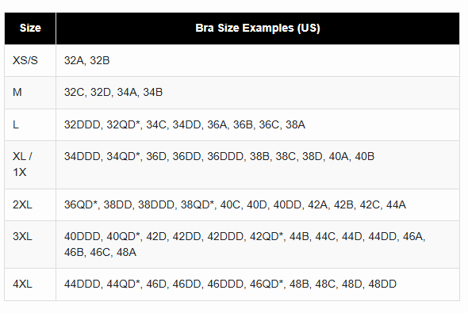
Task: Click the 40DDD text in 3XL row
Action: click(x=82, y=237)
